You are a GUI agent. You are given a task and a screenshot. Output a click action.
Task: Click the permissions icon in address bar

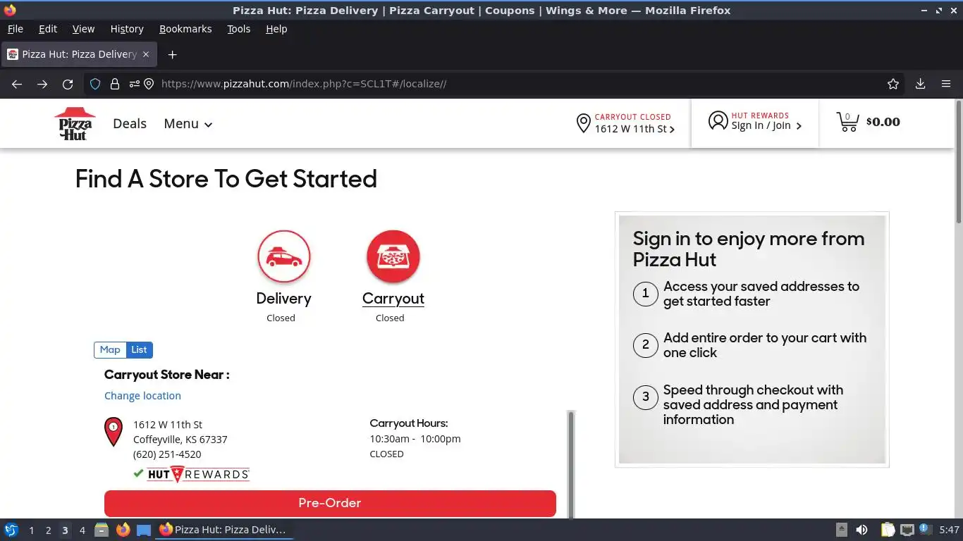point(134,84)
